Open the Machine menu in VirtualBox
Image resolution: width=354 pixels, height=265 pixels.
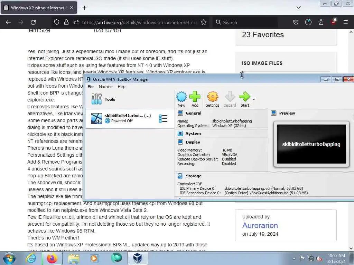(105, 87)
